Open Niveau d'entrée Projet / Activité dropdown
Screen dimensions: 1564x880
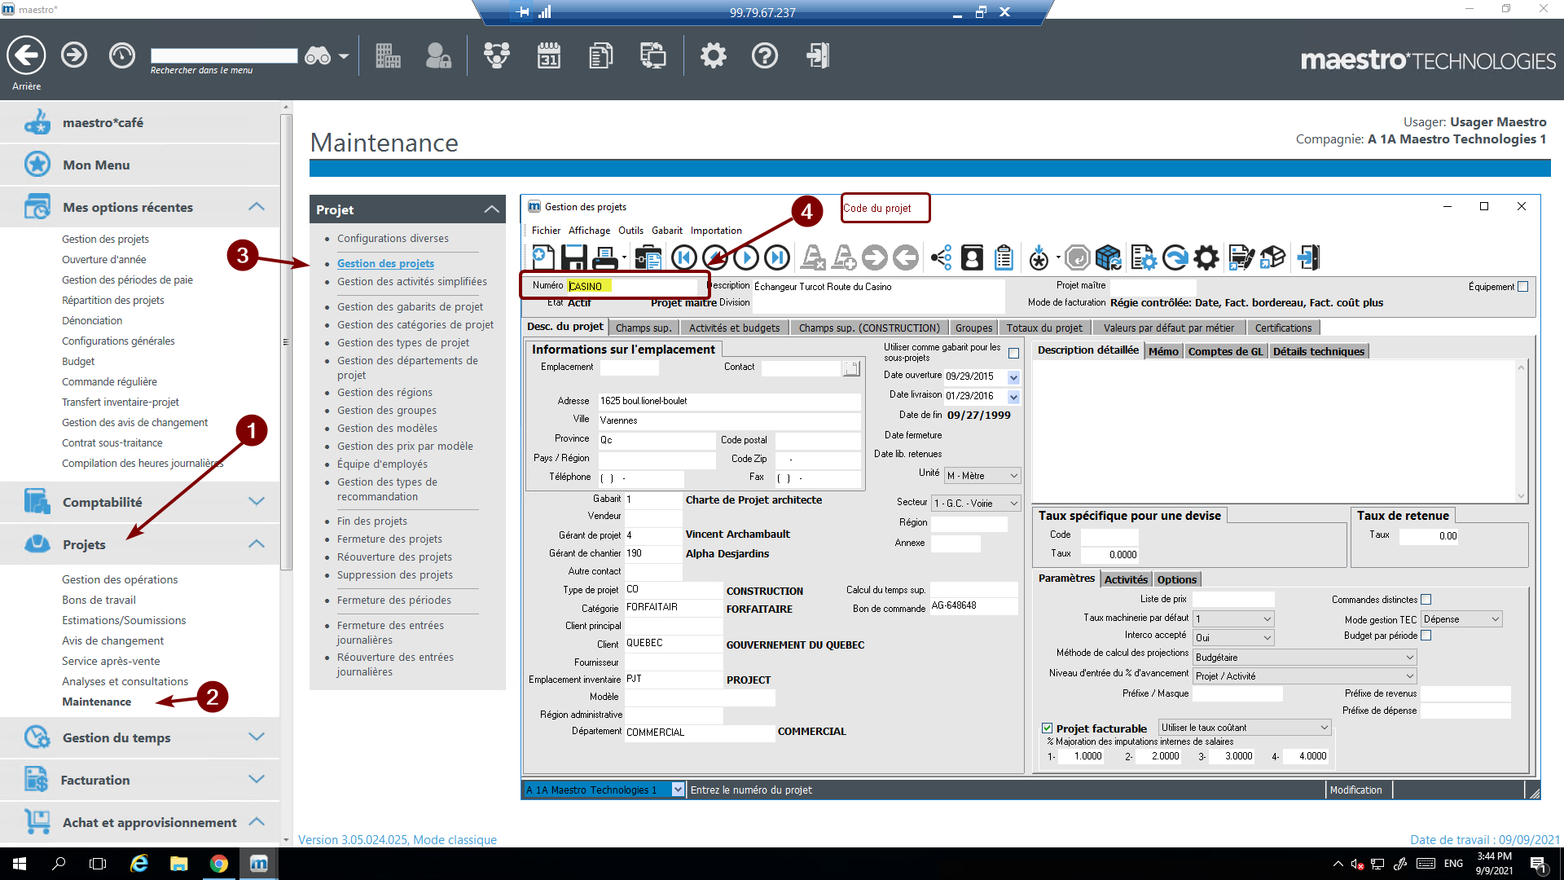1305,676
